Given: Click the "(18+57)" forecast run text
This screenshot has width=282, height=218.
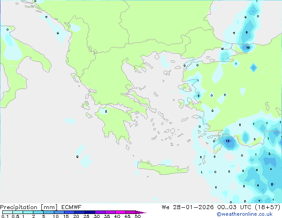Looking at the screenshot, I should click(x=268, y=207).
